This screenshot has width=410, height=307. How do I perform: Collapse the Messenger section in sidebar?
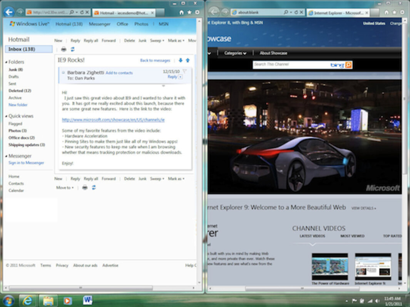tap(6, 156)
